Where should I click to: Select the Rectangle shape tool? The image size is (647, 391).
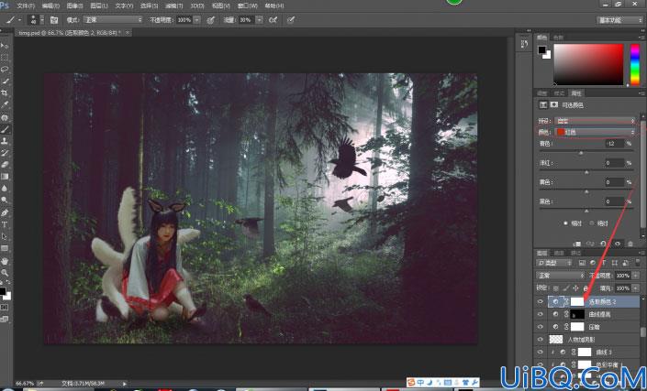pos(5,248)
